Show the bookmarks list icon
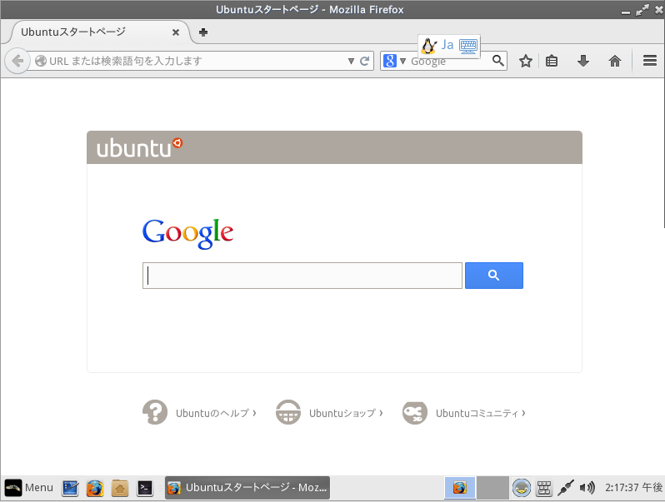This screenshot has width=665, height=502. pyautogui.click(x=552, y=61)
